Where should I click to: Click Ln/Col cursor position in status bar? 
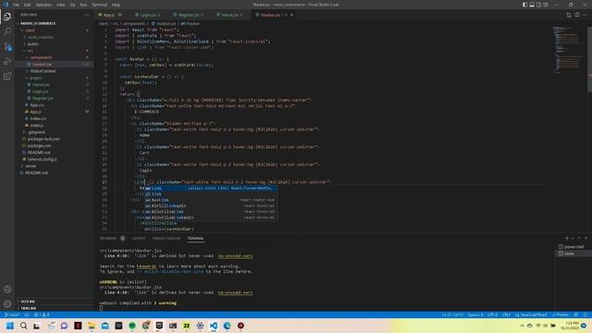click(x=452, y=314)
